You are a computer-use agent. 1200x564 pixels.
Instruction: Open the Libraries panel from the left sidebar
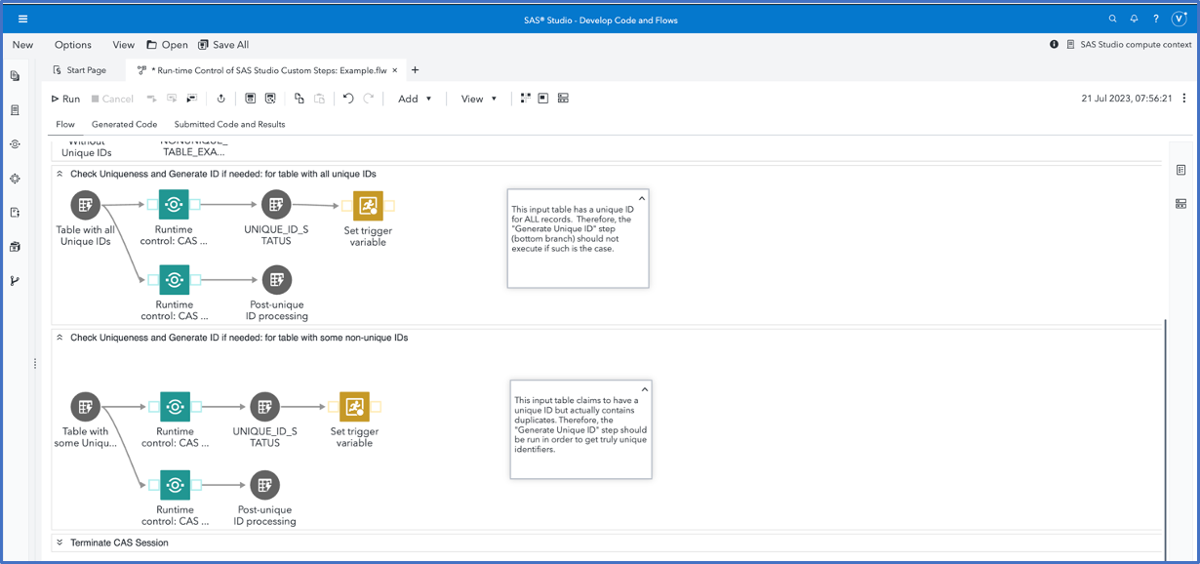16,109
